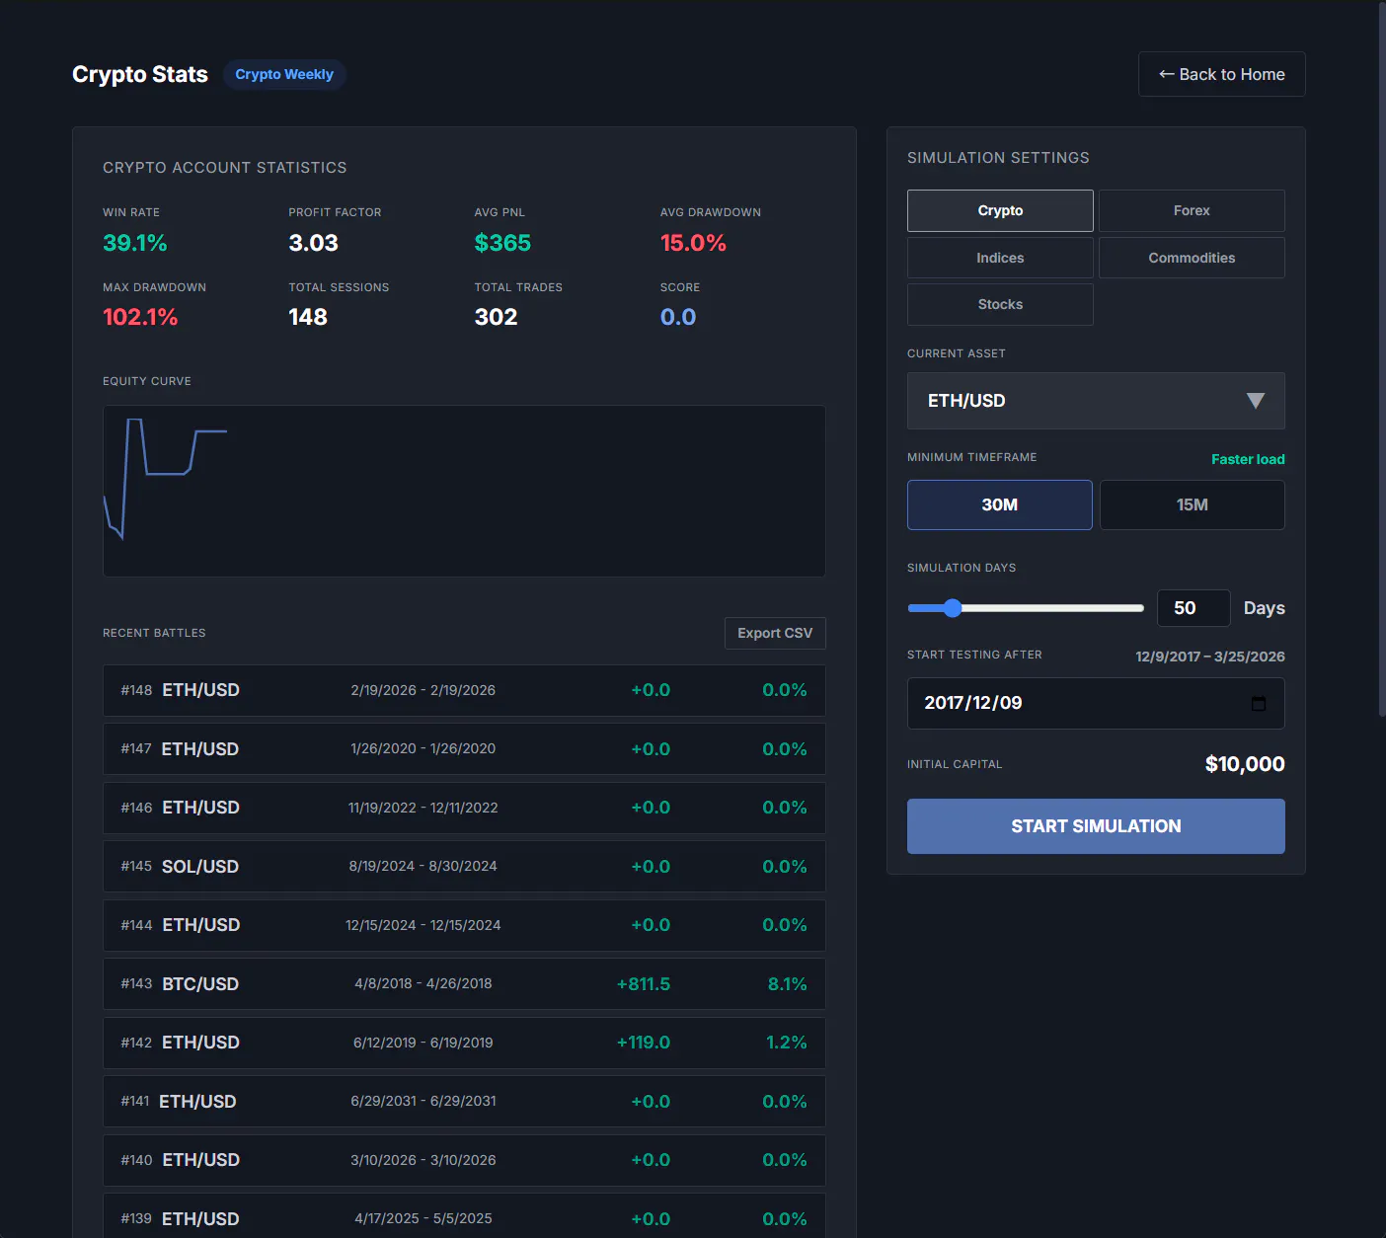Screen dimensions: 1386x1238
Task: Open battle #141 ETH/USD row
Action: click(464, 1102)
